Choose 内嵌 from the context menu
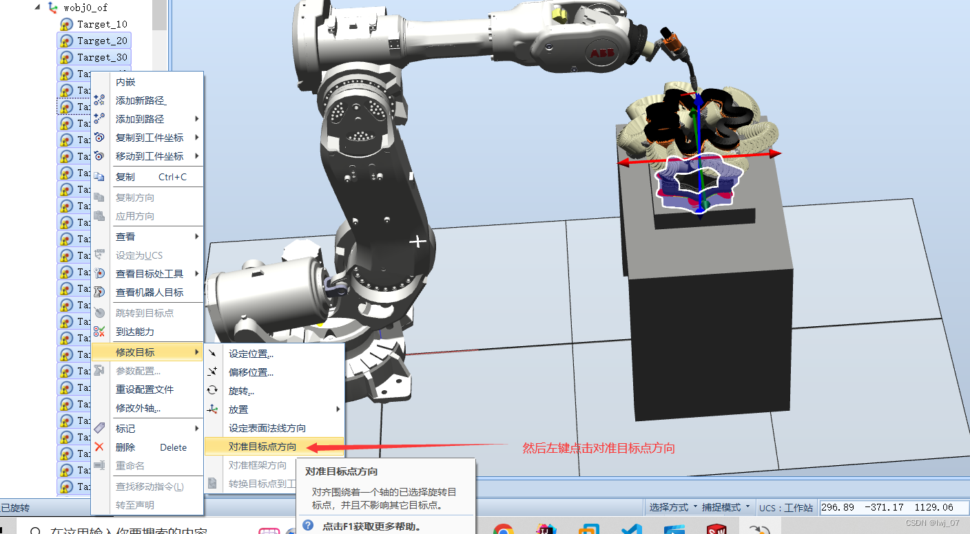This screenshot has height=534, width=970. [147, 82]
